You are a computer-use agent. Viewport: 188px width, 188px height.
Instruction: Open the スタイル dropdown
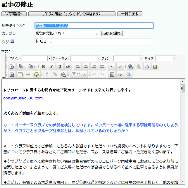(37, 58)
